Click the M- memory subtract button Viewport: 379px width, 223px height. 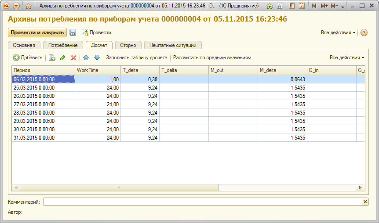334,6
